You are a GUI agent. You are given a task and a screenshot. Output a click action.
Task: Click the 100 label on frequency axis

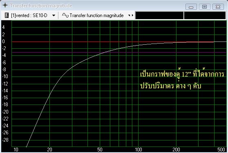pyautogui.click(x=138, y=150)
